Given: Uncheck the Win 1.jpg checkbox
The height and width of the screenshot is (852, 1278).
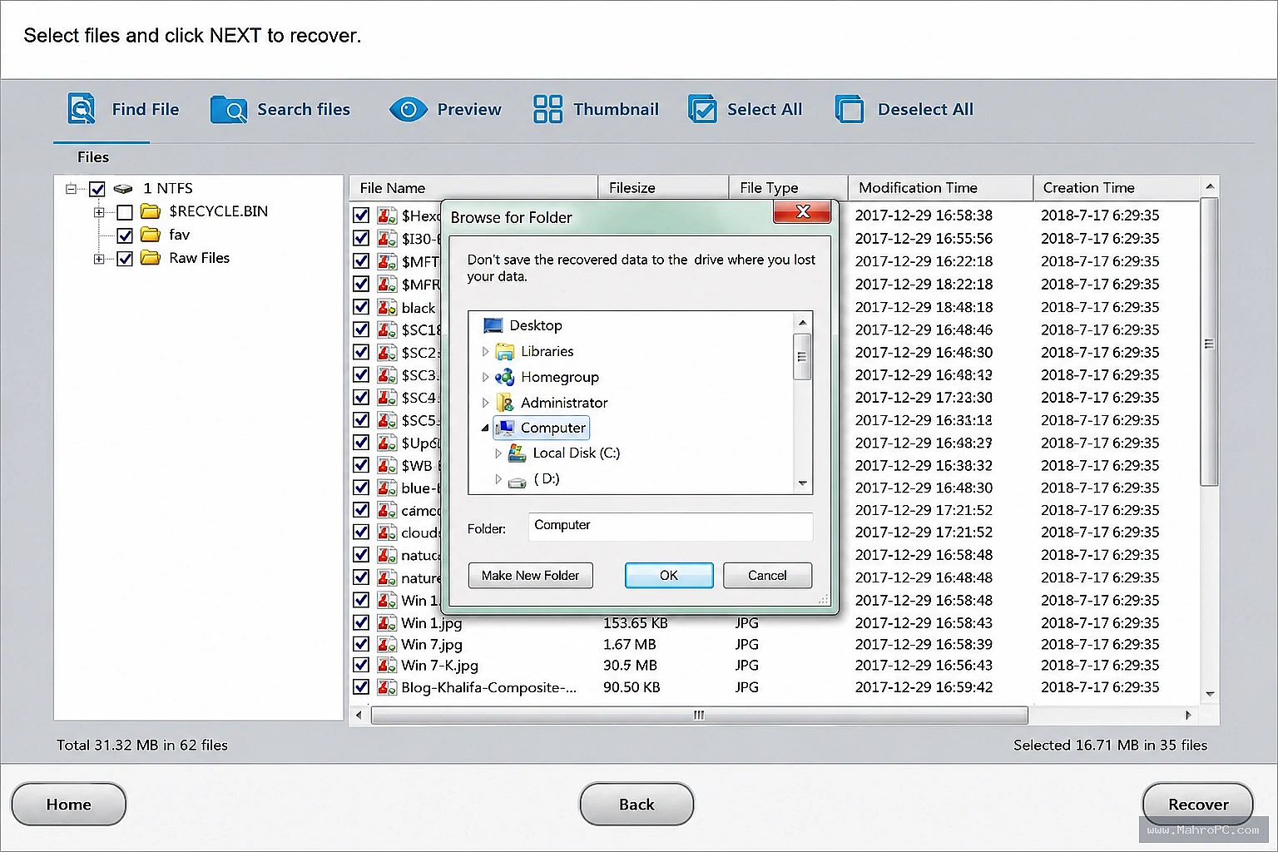Looking at the screenshot, I should [361, 622].
